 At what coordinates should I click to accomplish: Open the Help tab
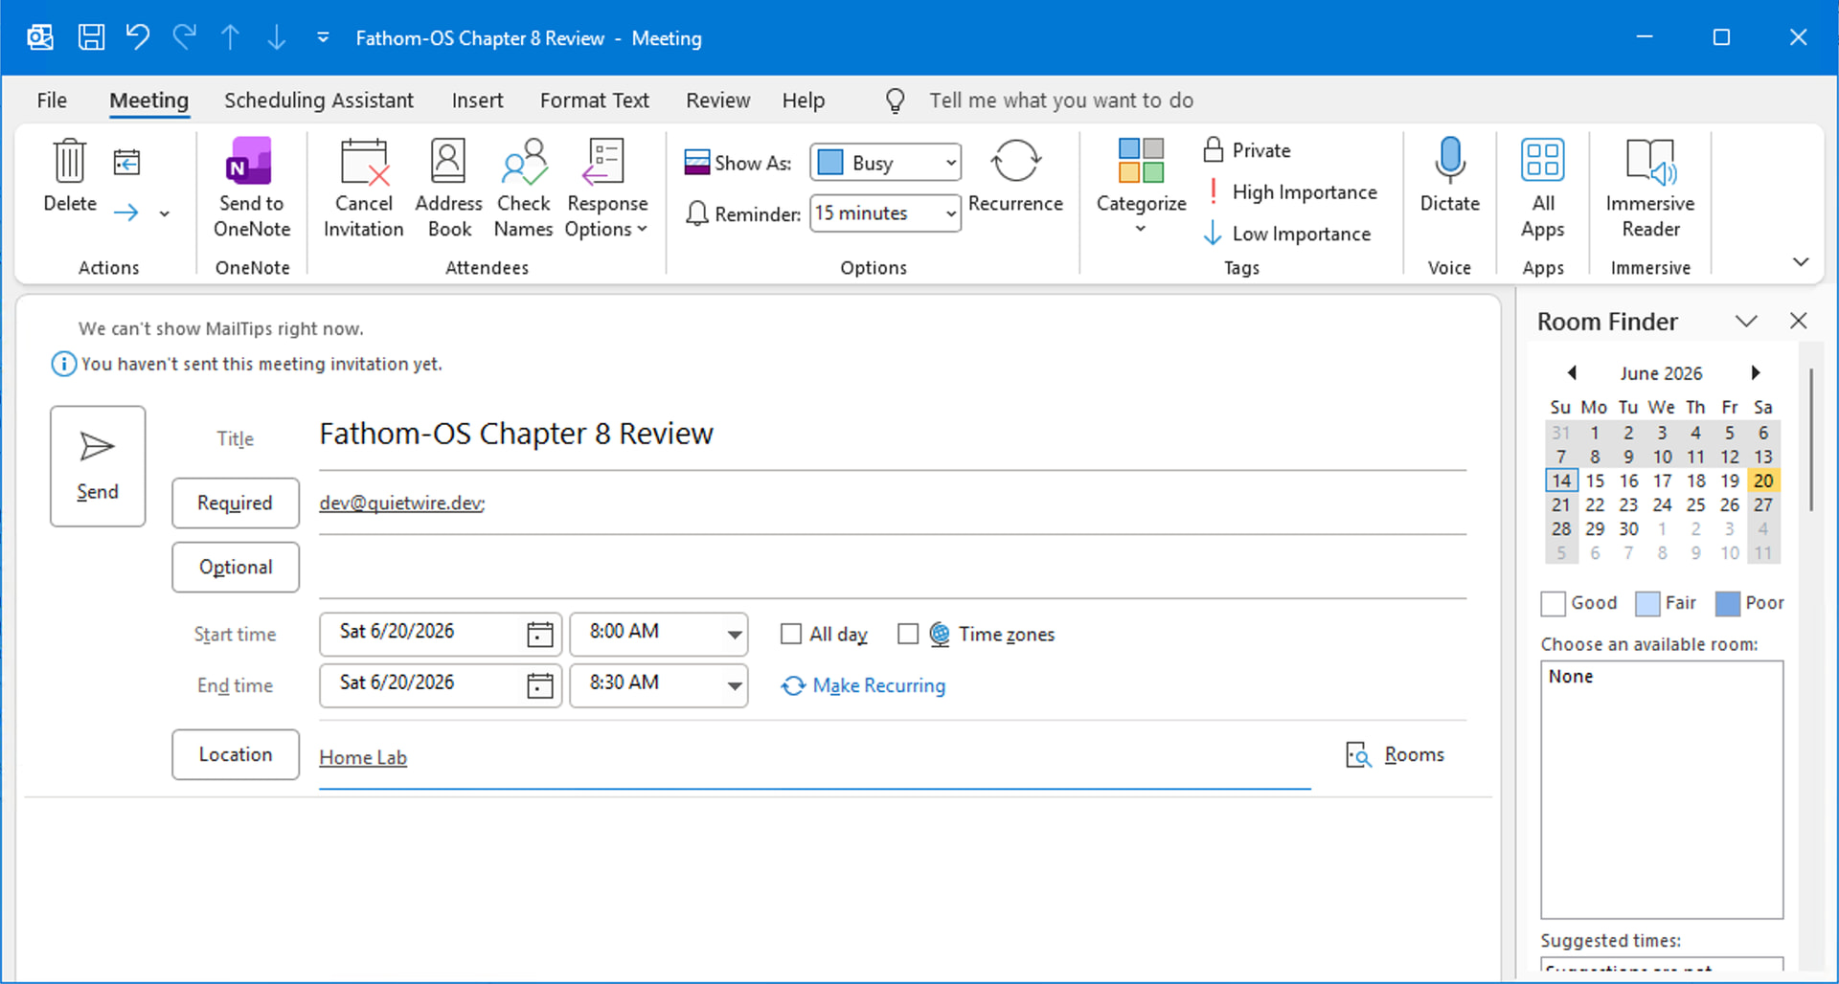803,101
